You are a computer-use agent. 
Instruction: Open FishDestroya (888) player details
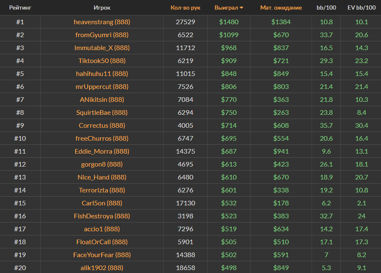[x=102, y=216]
